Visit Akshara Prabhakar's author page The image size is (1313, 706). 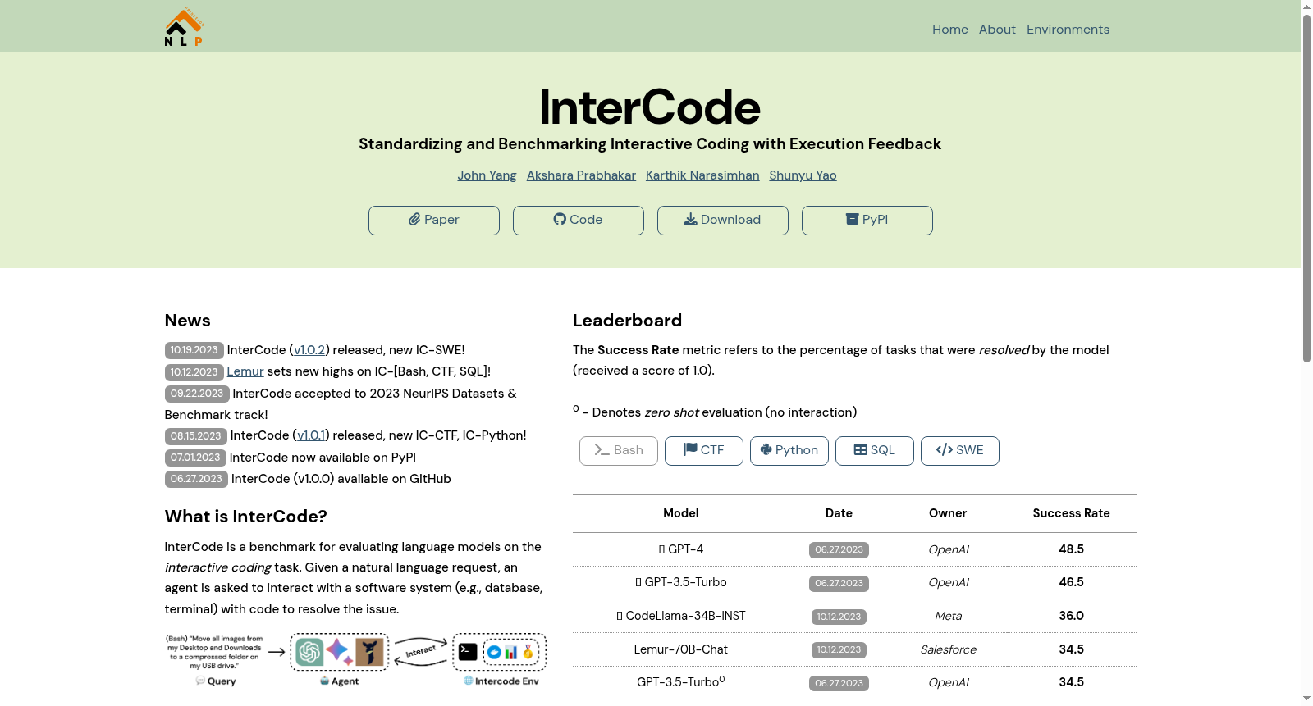(x=581, y=175)
